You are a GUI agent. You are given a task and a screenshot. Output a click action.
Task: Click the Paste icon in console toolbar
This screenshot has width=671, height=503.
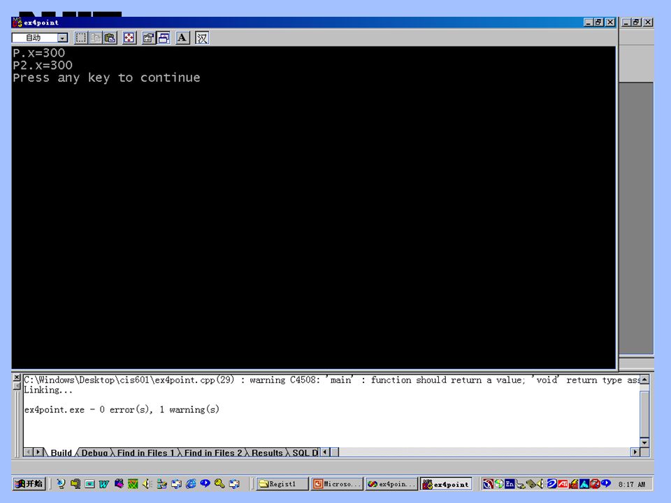(110, 38)
